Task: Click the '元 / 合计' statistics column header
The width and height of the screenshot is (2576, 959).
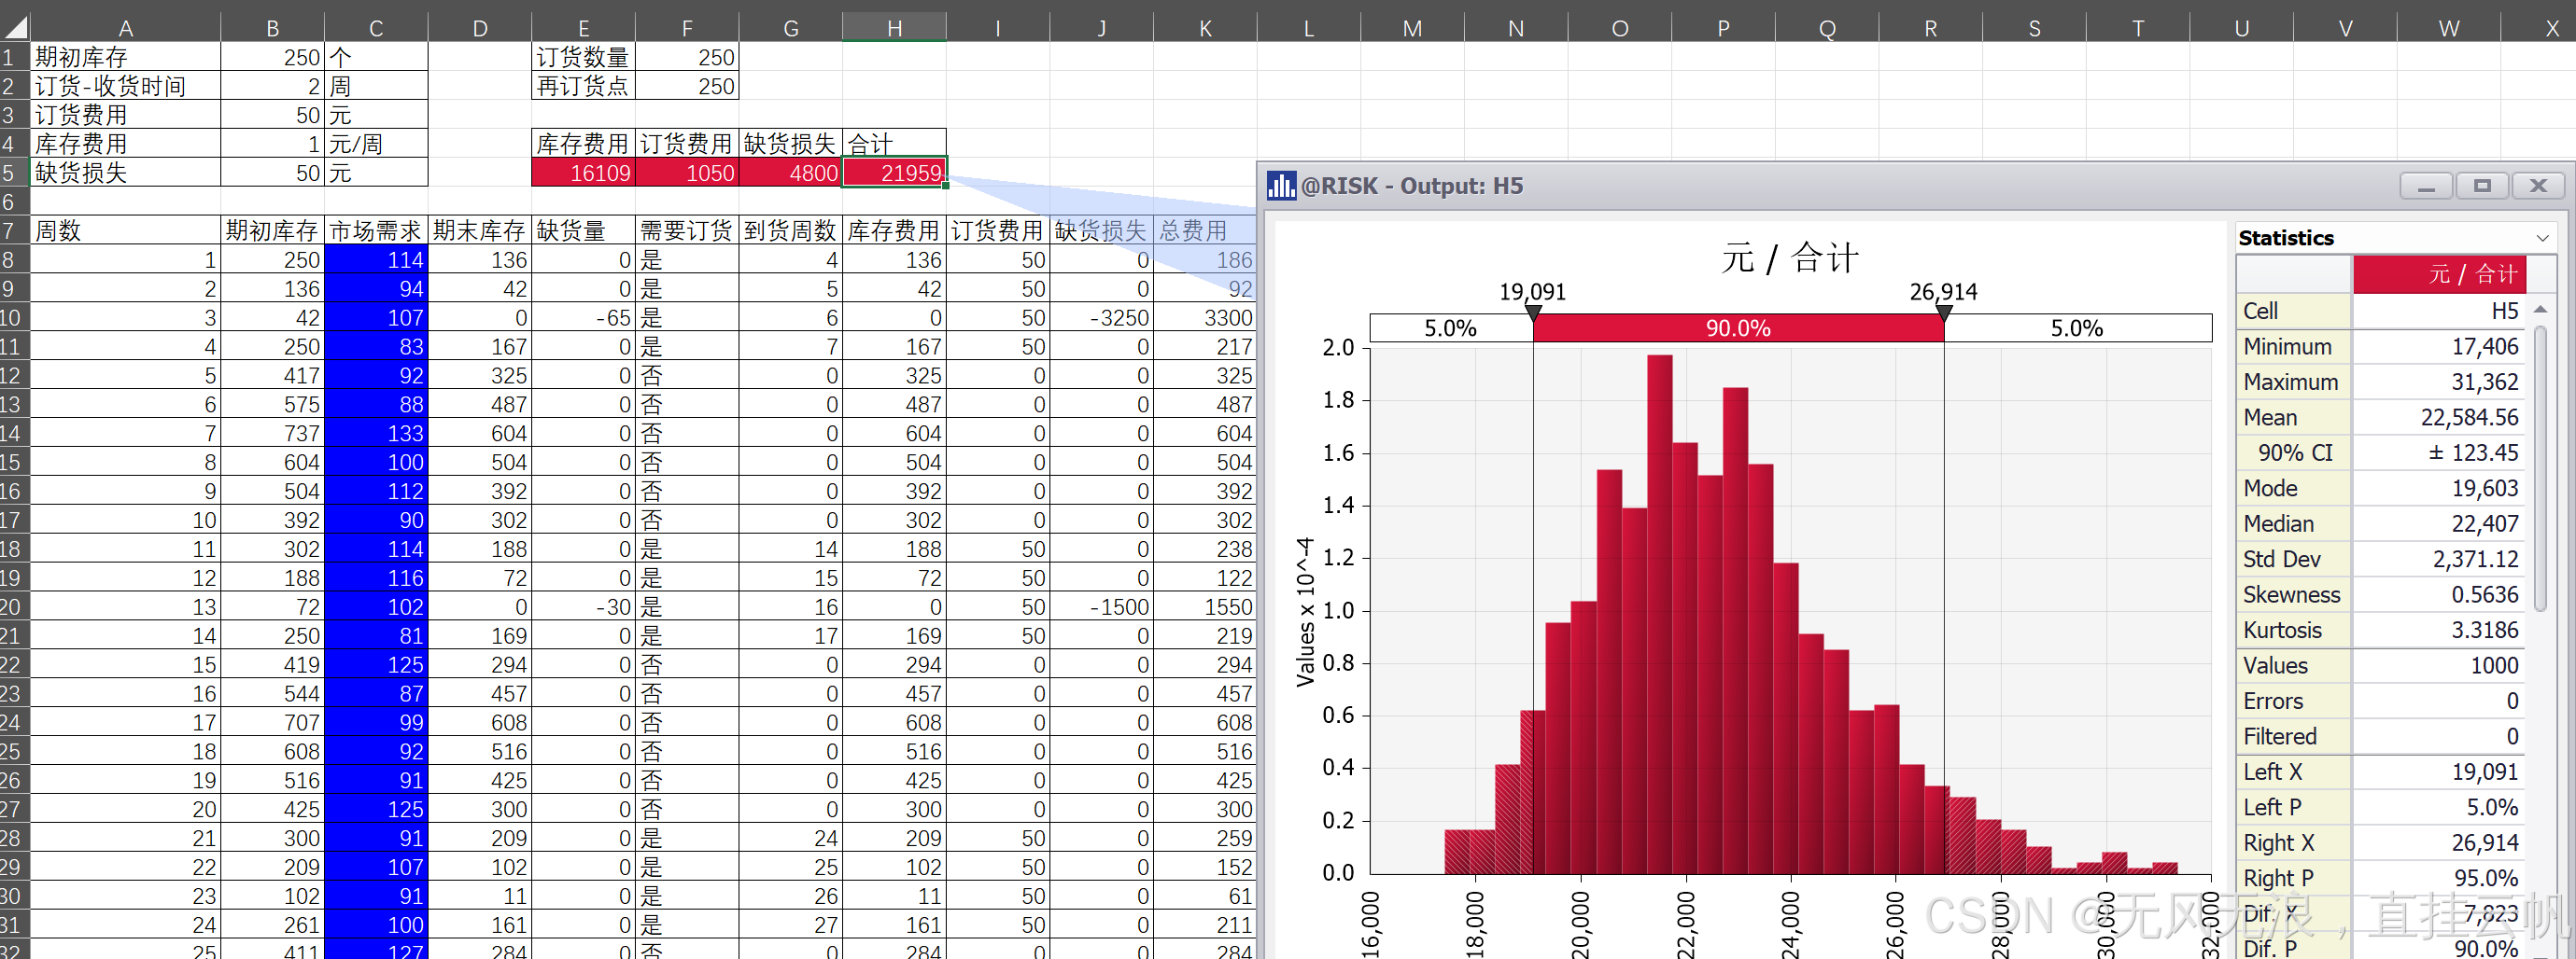Action: [x=2439, y=273]
